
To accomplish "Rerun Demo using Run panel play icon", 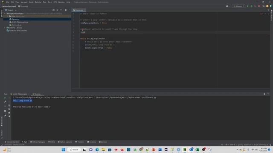I will (x=5, y=98).
